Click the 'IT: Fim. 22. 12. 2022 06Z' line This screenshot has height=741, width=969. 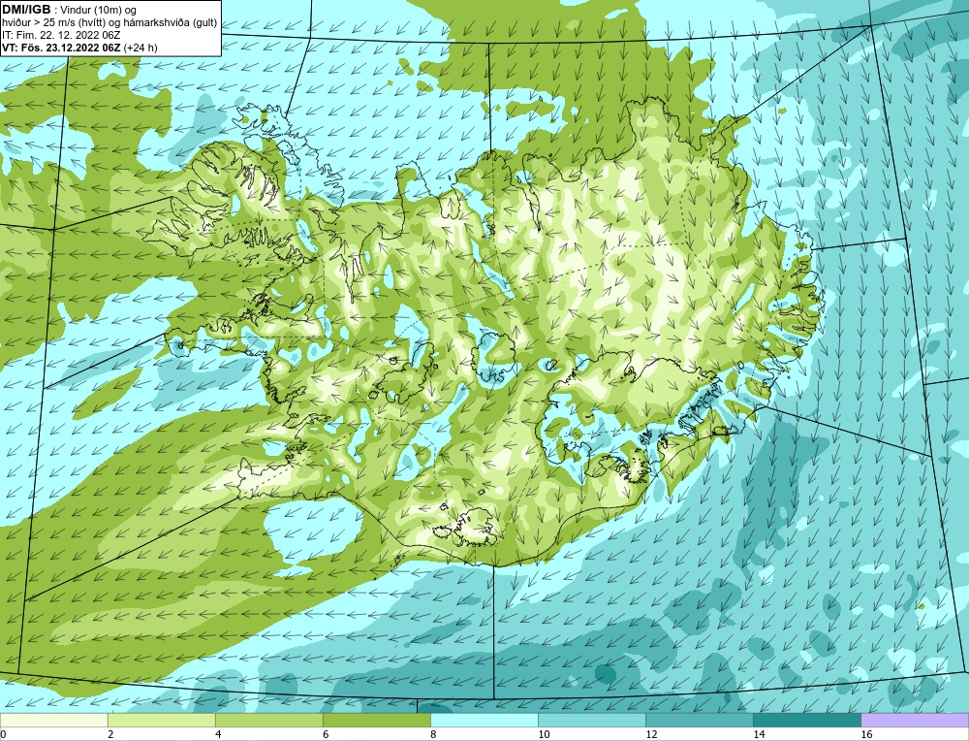coord(60,35)
